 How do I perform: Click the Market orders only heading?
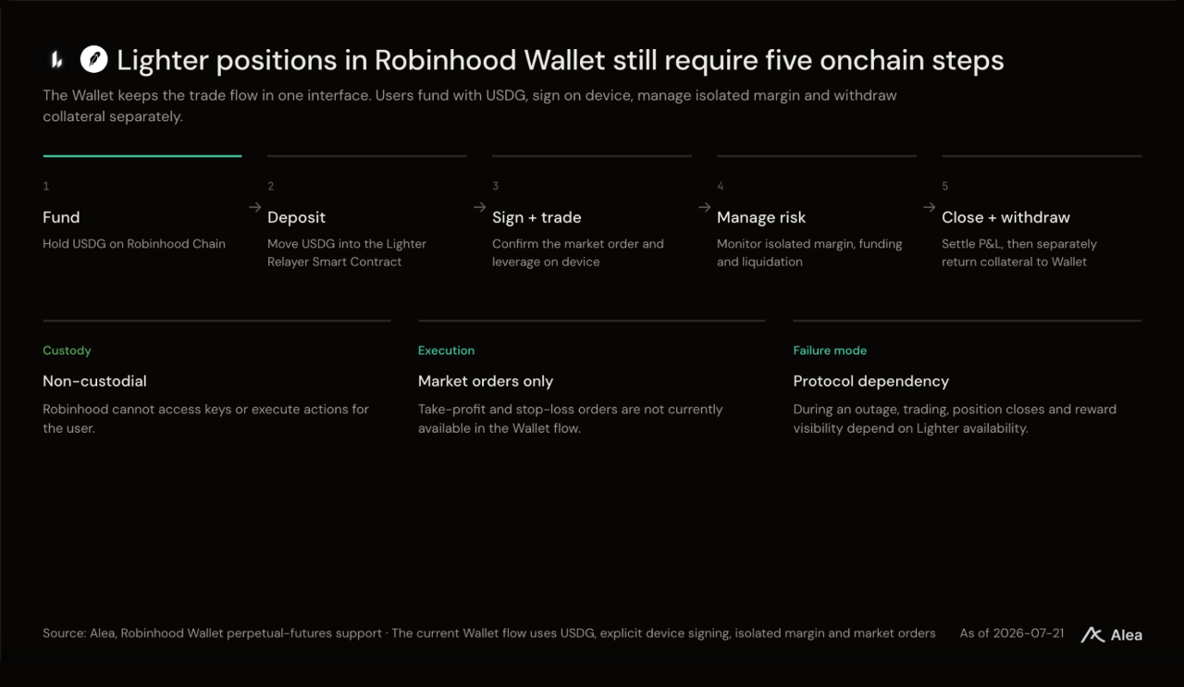click(x=486, y=381)
